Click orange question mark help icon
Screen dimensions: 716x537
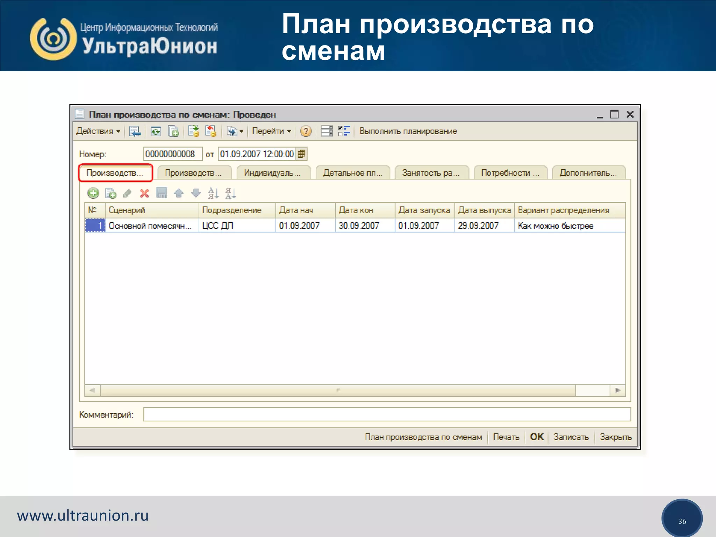click(x=306, y=131)
